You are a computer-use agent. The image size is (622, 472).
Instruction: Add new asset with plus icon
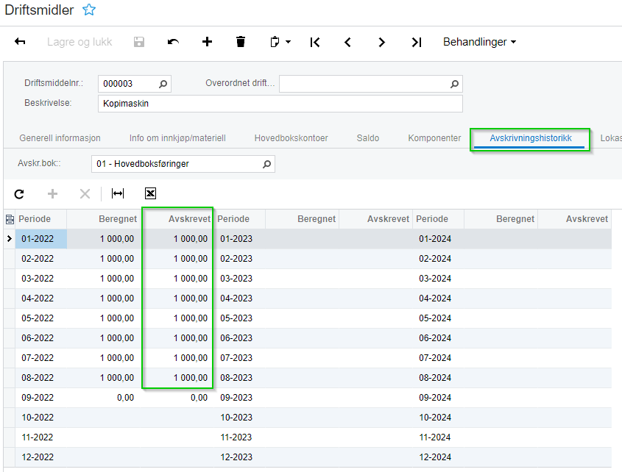(207, 42)
